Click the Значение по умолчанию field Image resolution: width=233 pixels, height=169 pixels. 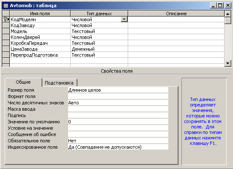(118, 122)
